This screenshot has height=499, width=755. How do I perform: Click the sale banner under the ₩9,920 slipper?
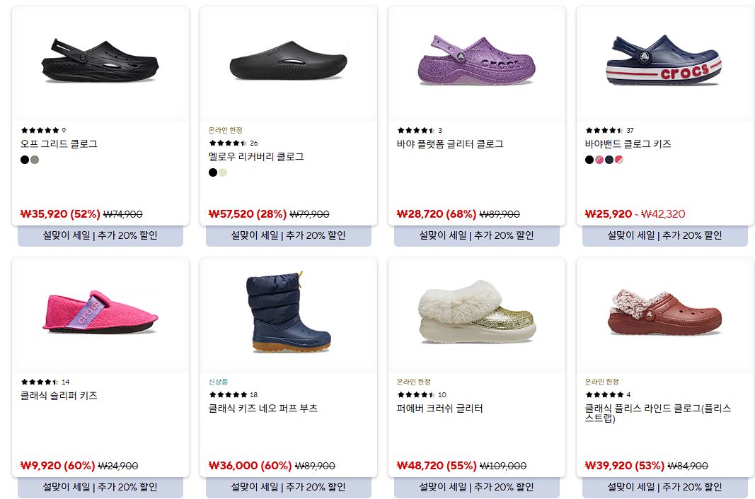pyautogui.click(x=100, y=487)
